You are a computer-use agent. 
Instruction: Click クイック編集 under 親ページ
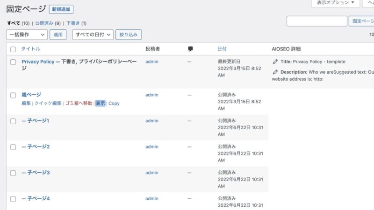point(48,103)
